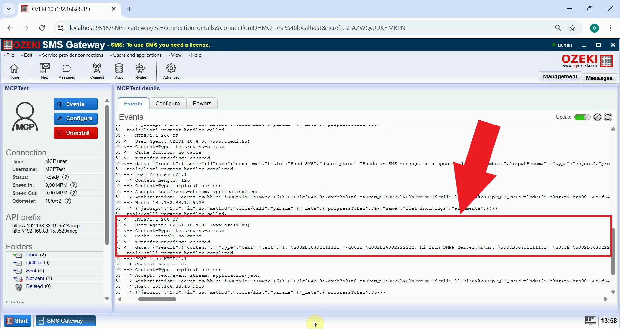Open the Help menu
This screenshot has height=329, width=620.
click(196, 55)
